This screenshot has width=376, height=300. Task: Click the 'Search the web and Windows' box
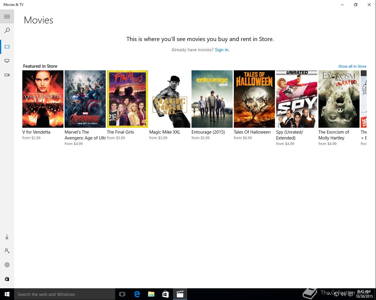coord(65,294)
